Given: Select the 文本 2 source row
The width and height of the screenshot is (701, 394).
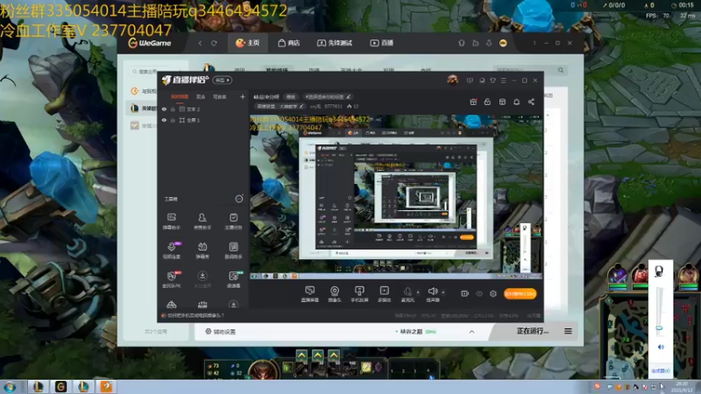Looking at the screenshot, I should pos(203,109).
